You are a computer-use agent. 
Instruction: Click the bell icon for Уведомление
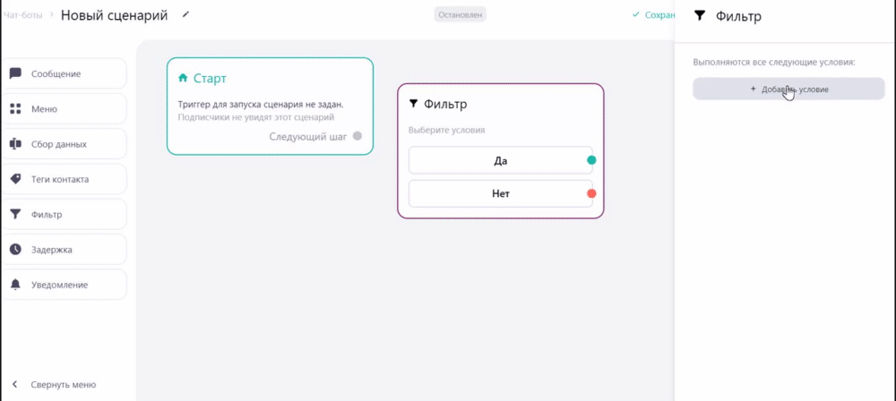point(15,285)
